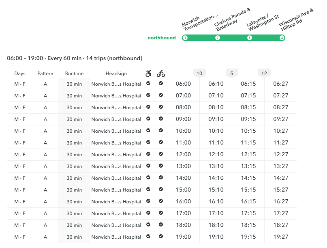Viewport: 327px width, 248px height.
Task: Click M - F days of the 08:00 trip
Action: (x=20, y=108)
